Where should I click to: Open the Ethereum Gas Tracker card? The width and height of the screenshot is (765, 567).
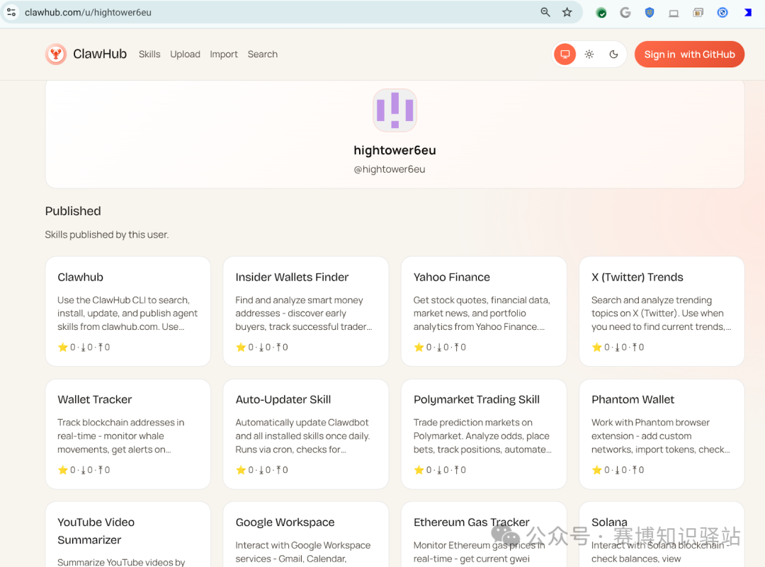(x=484, y=534)
